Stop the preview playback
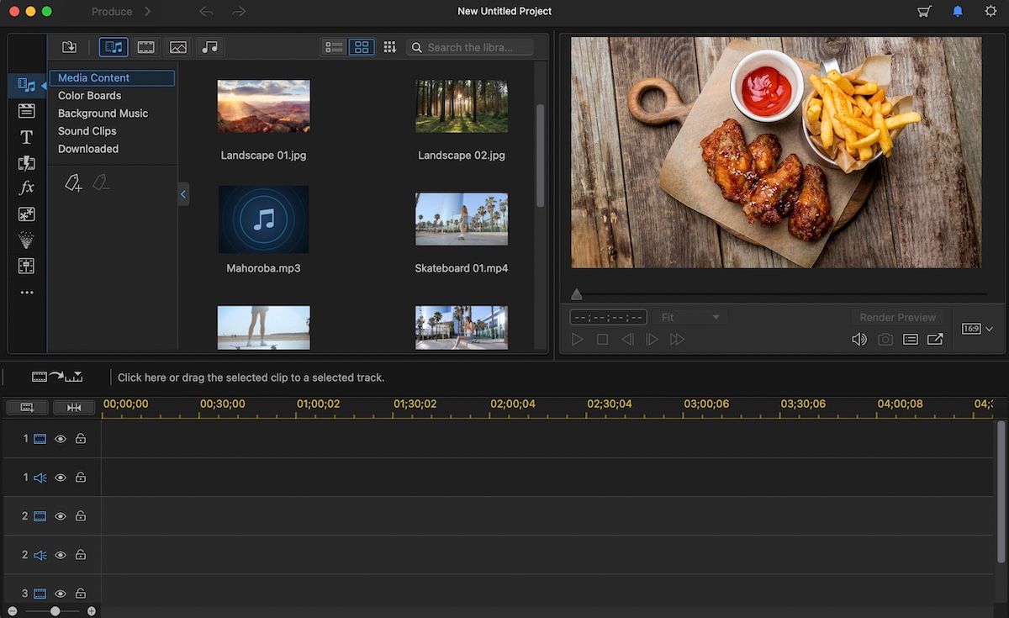Screen dimensions: 1009x618 coord(602,340)
